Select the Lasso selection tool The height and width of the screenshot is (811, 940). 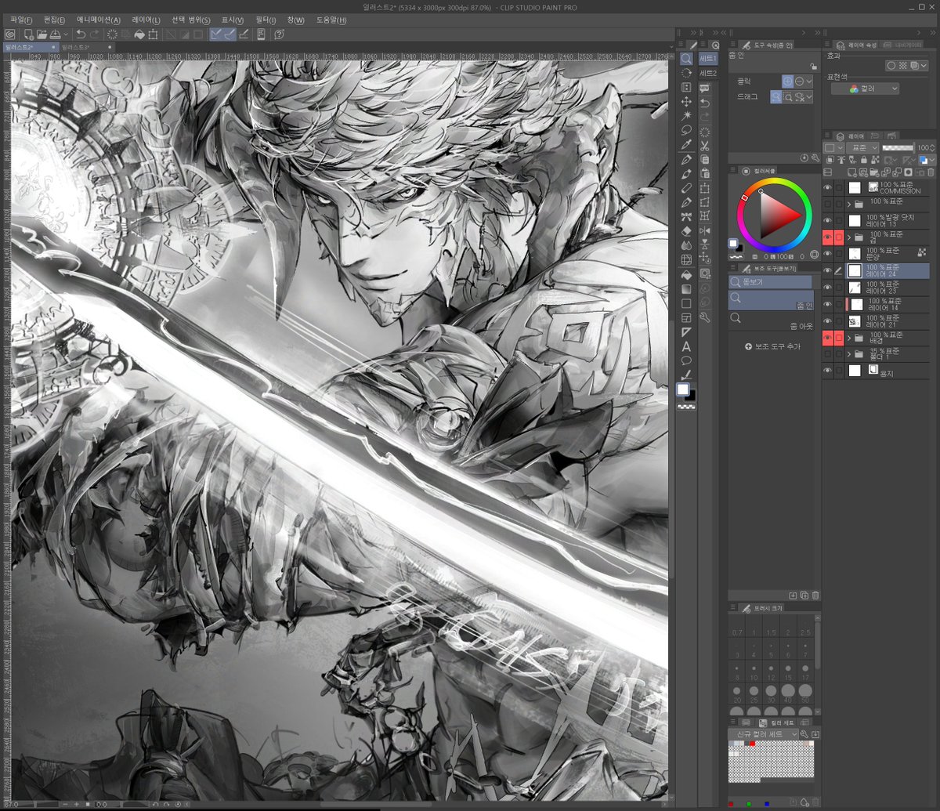(686, 130)
